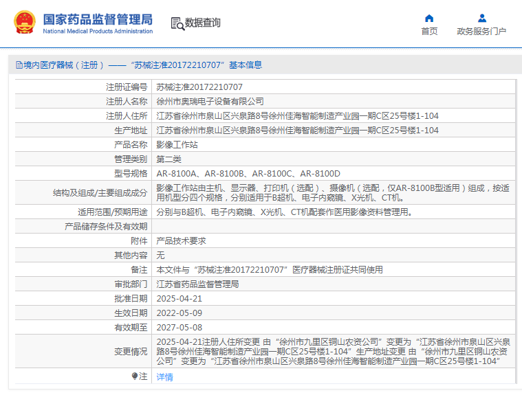Select the 审批部门 label

point(131,284)
